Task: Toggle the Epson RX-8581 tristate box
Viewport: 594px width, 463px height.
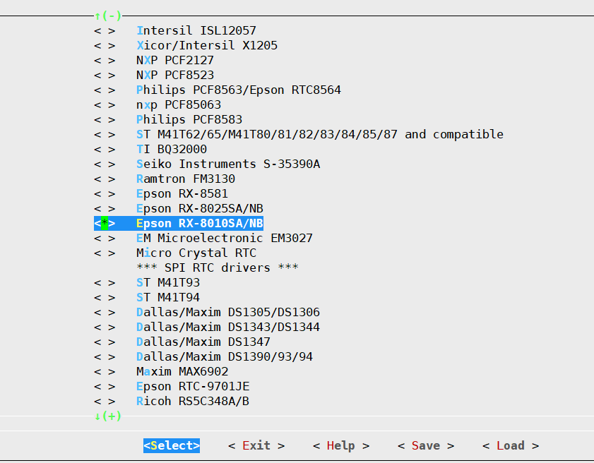Action: click(105, 194)
